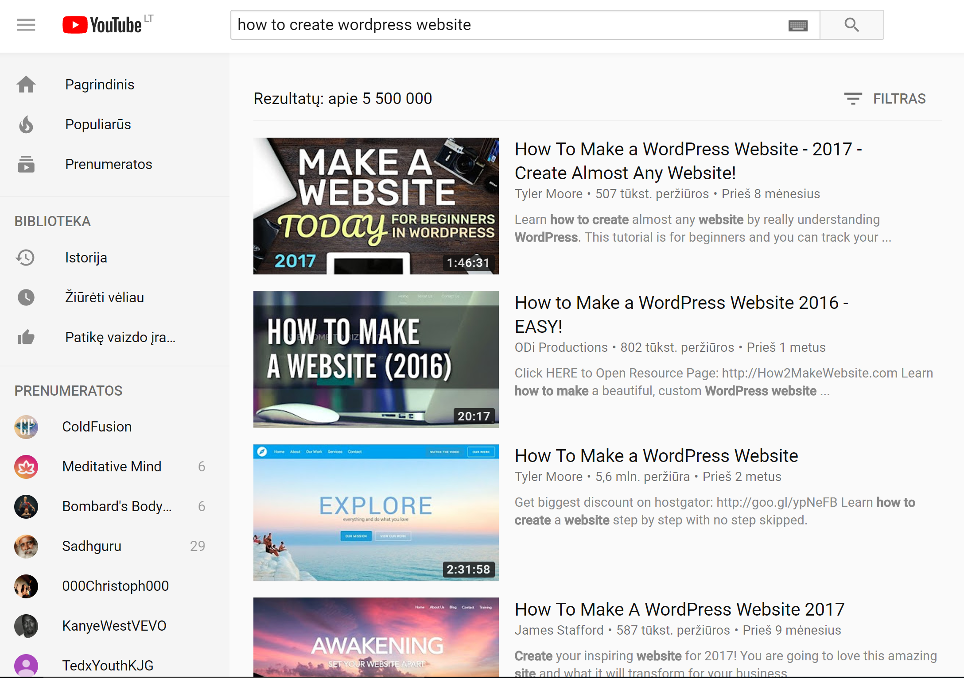The image size is (964, 678).
Task: Open the AWAKENING video thumbnail
Action: (376, 637)
